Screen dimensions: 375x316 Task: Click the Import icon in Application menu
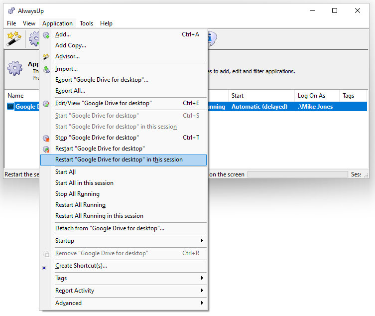point(46,69)
